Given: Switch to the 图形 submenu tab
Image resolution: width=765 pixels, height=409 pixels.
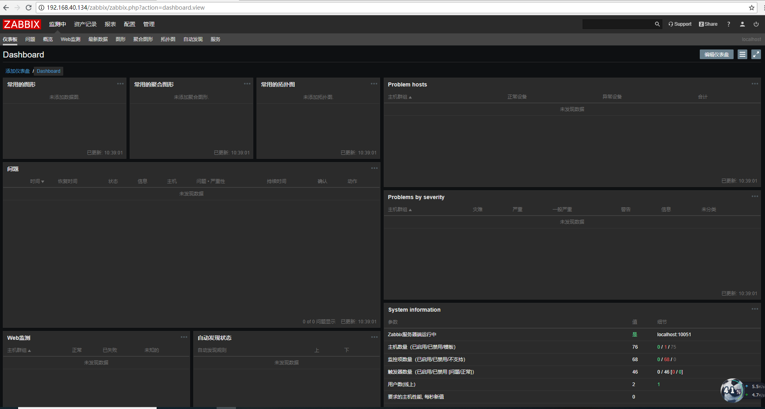Looking at the screenshot, I should coord(120,39).
